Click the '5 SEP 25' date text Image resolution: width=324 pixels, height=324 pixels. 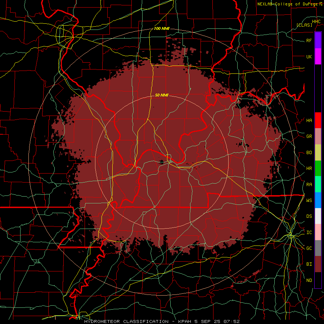[x=208, y=321]
